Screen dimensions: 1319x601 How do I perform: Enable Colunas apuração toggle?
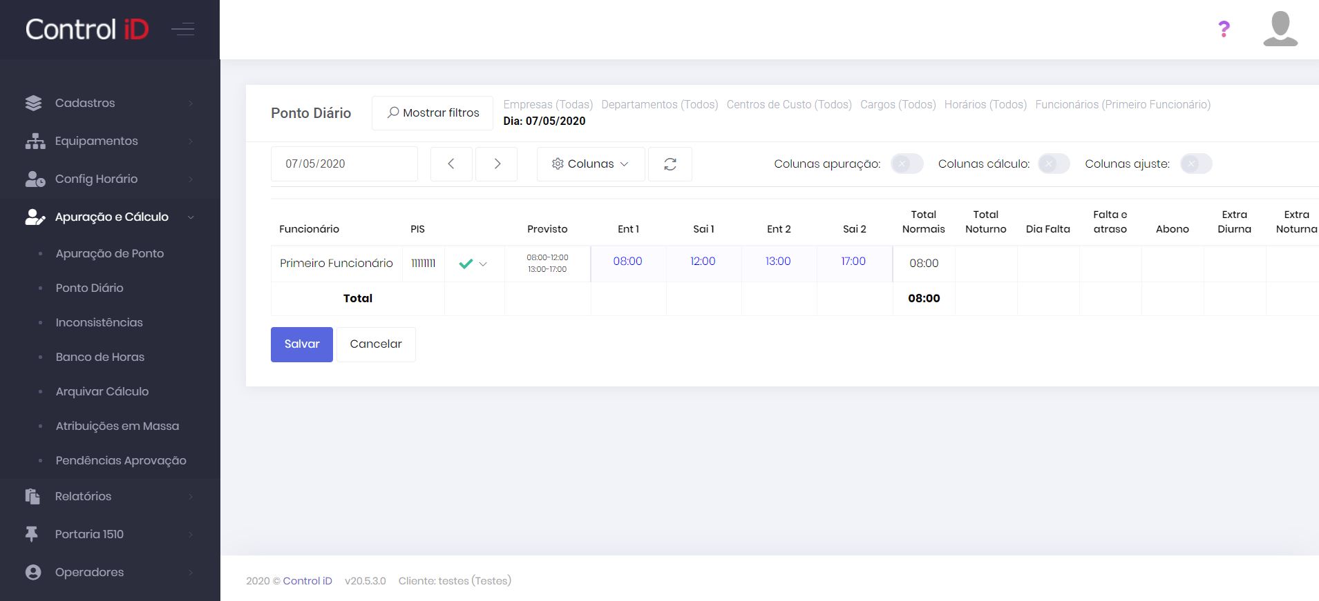[907, 164]
